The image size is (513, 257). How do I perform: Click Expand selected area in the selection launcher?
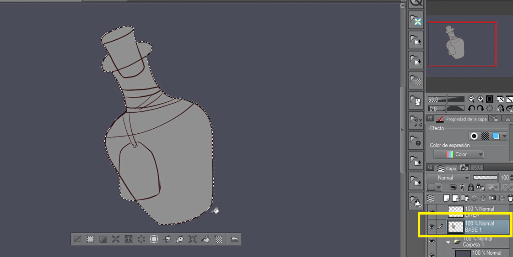click(x=116, y=239)
